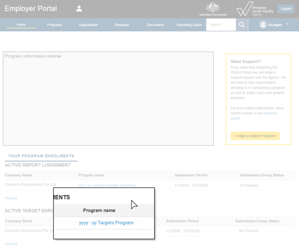Viewport: 299px width, 247px height.
Task: Click the Not Started row's 1/2/2026 - 31/5/2026 cell
Action: click(183, 231)
